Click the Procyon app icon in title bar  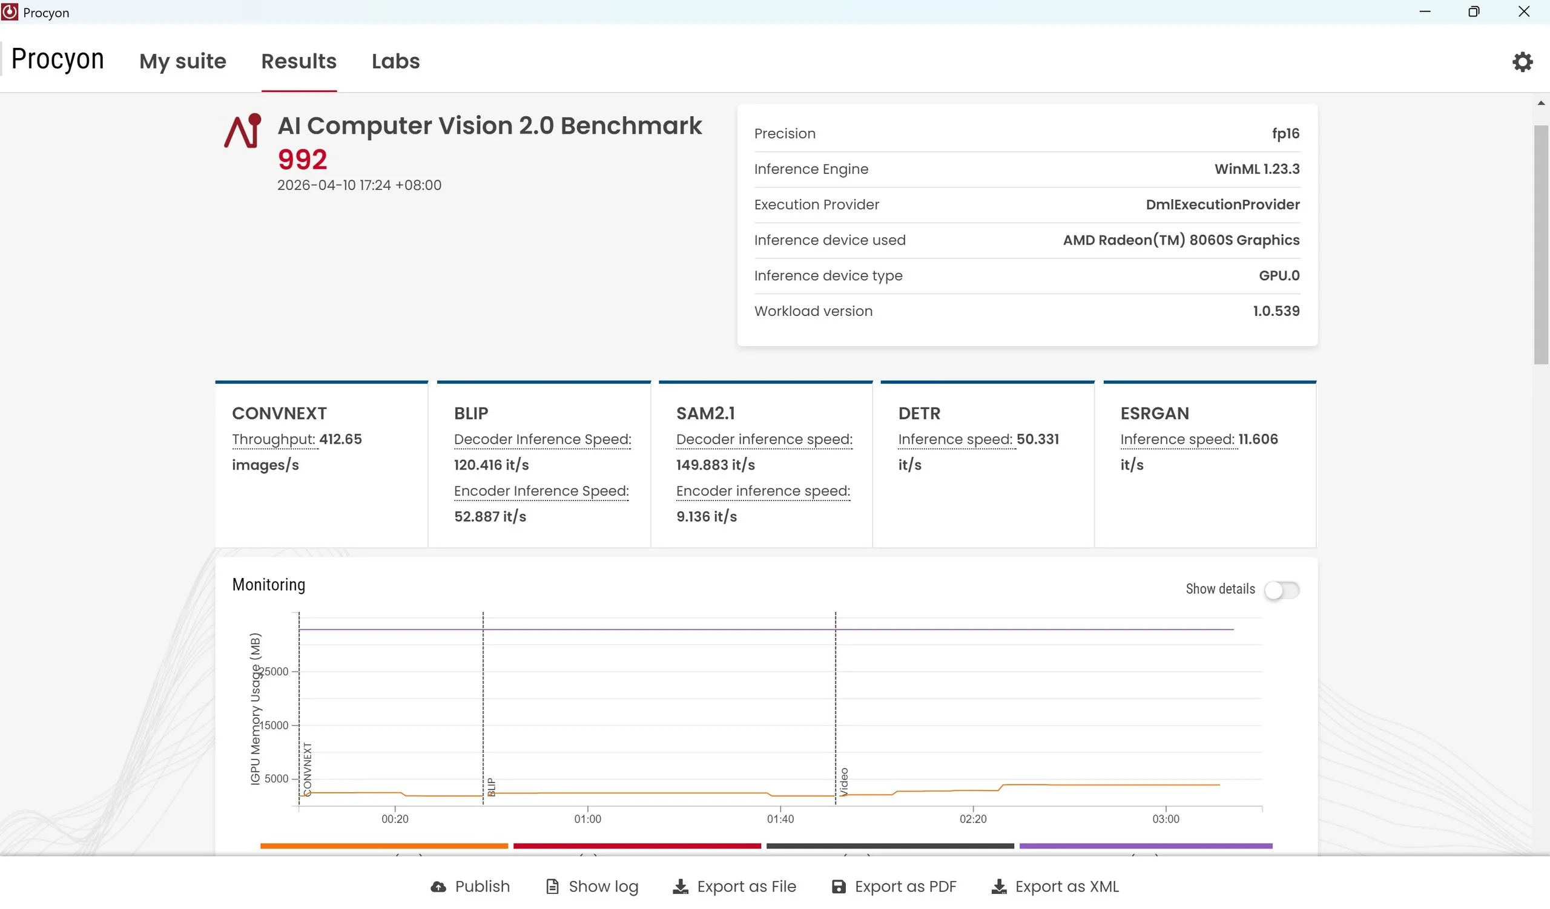(10, 12)
